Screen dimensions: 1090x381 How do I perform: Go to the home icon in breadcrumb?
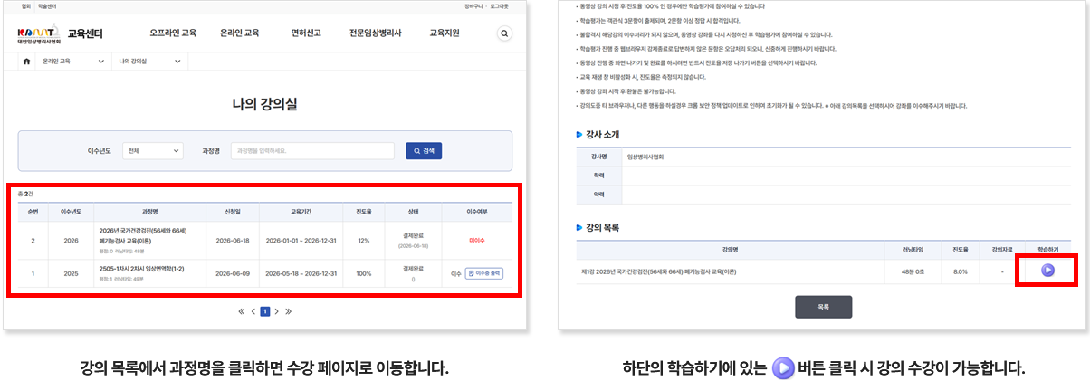[26, 62]
